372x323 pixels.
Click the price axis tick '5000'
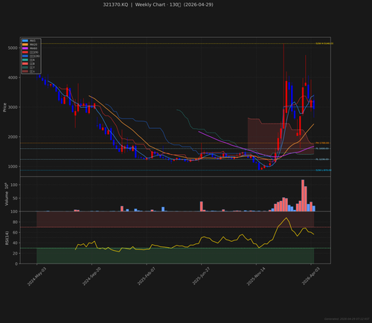13,48
